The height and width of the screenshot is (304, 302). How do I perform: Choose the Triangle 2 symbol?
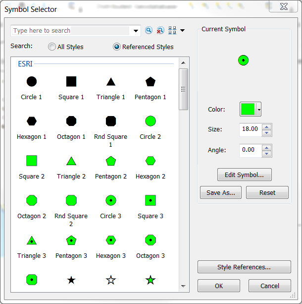click(x=71, y=161)
